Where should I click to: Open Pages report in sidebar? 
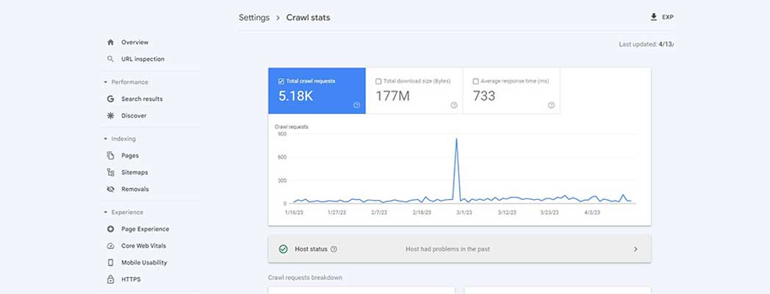coord(129,156)
